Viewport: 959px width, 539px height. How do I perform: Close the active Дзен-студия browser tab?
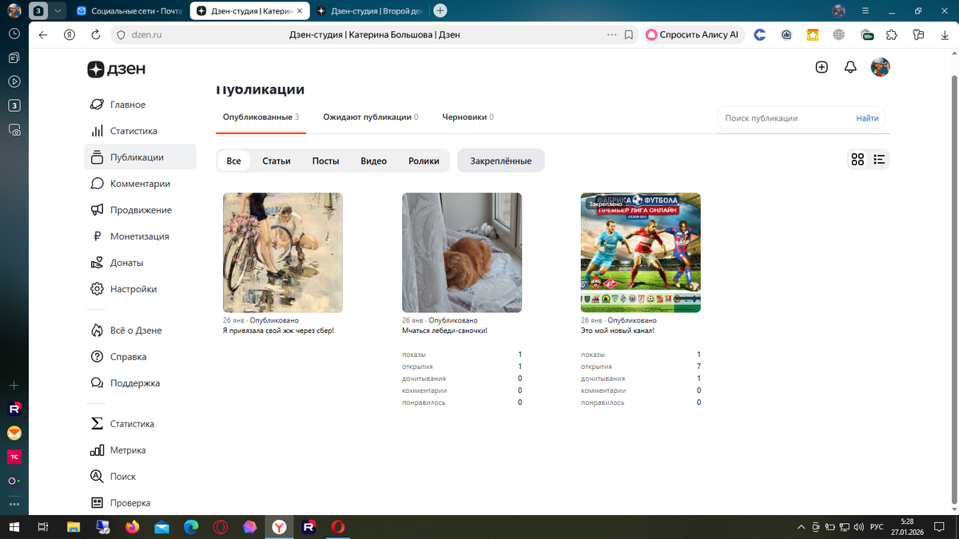coord(300,11)
